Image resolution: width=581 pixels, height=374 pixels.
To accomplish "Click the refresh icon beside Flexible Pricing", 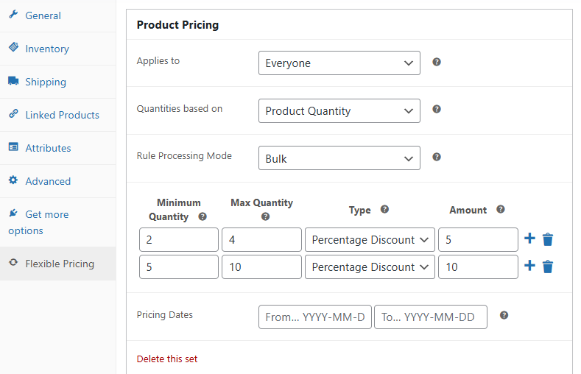I will point(13,262).
